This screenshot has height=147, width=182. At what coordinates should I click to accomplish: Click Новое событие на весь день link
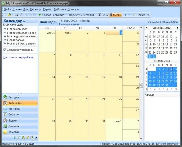point(22,33)
